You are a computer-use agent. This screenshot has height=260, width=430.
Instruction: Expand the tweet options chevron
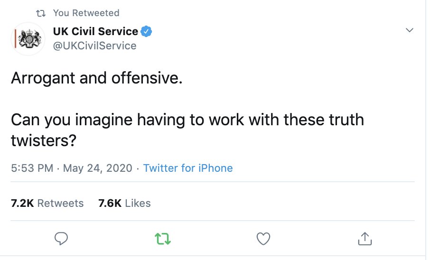[410, 30]
